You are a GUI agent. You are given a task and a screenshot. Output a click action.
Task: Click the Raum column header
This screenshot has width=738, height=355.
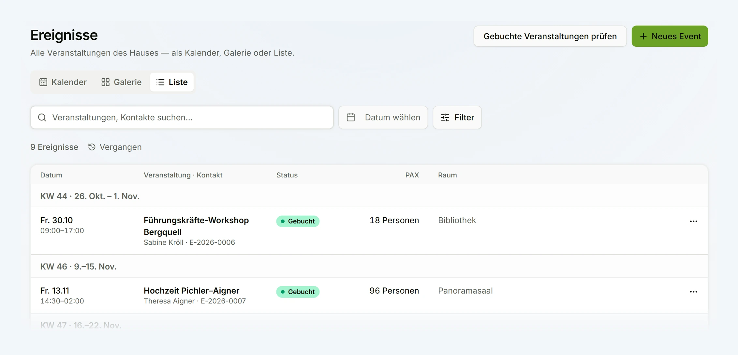[447, 175]
